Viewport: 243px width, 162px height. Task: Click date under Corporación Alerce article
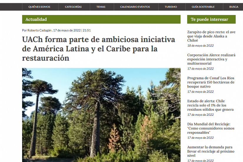click(200, 69)
